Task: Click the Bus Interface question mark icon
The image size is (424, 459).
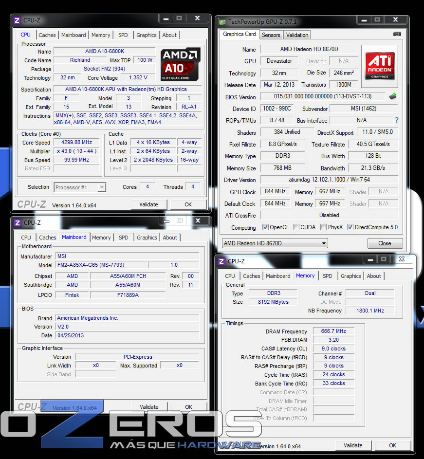Action: click(x=396, y=120)
